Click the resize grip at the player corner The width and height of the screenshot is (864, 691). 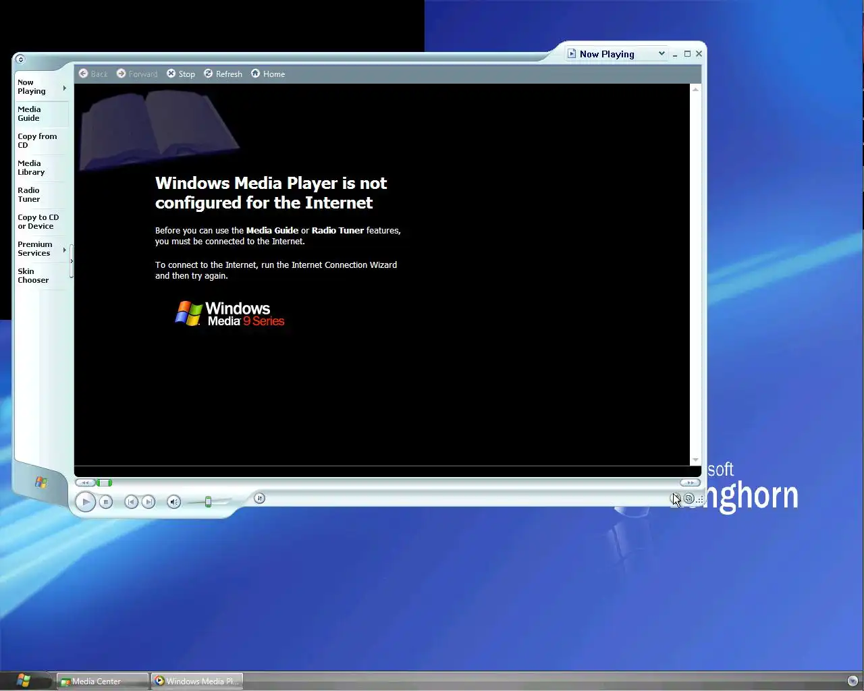(700, 499)
